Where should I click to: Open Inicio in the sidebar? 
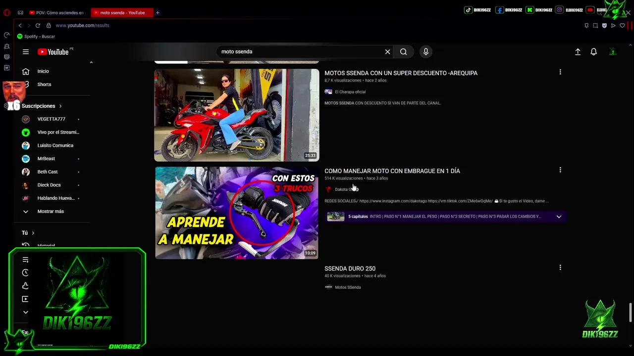tap(43, 71)
